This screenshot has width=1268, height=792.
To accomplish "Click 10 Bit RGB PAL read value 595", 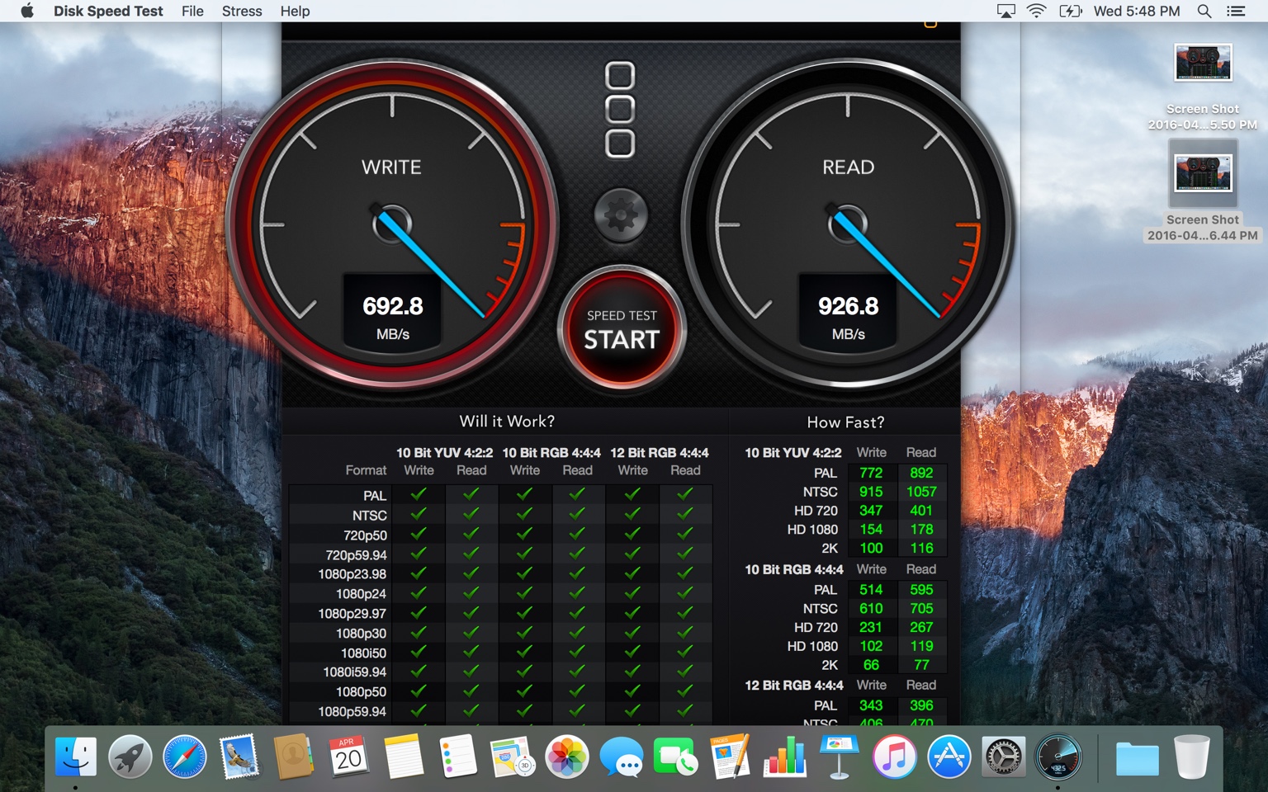I will coord(921,590).
